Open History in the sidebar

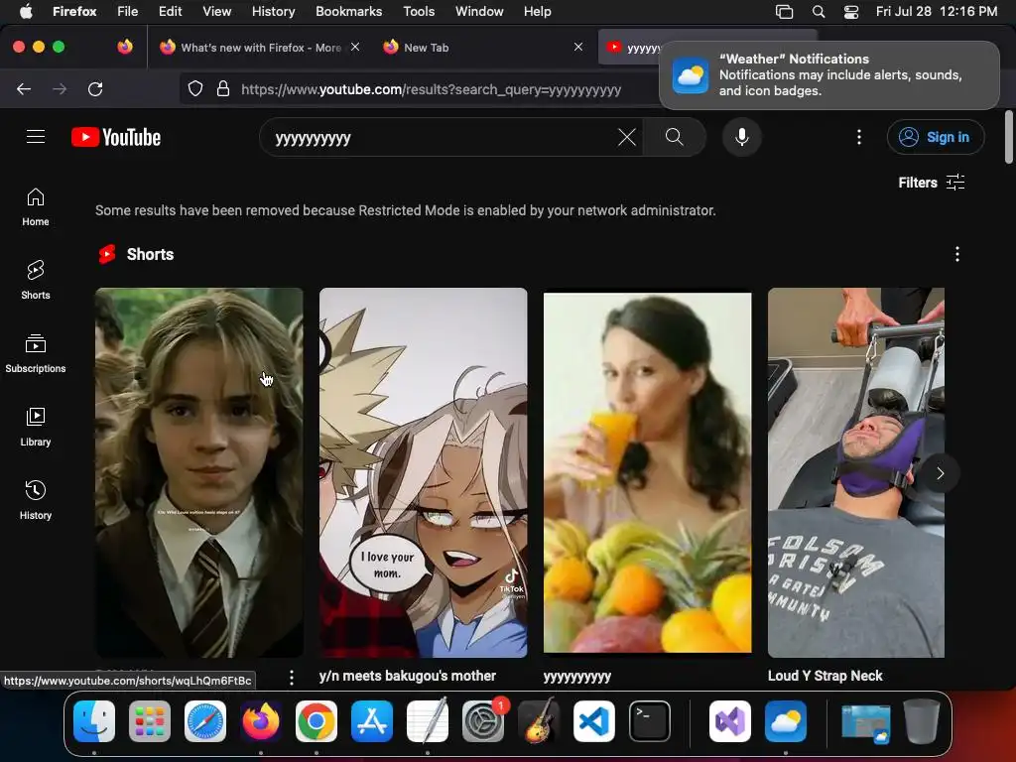point(36,500)
